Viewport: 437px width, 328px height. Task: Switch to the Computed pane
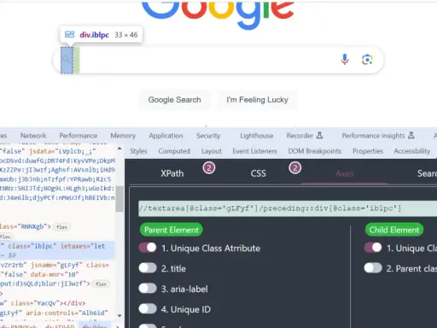(174, 151)
